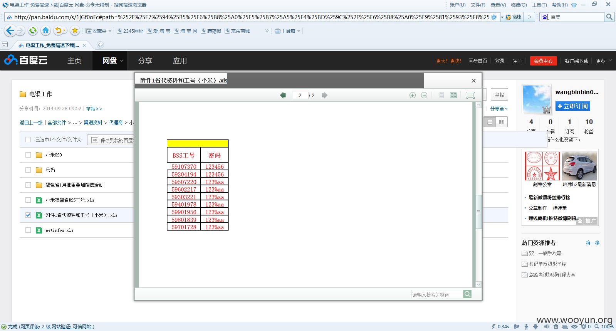Click the browser search magnifier icon

tap(609, 17)
